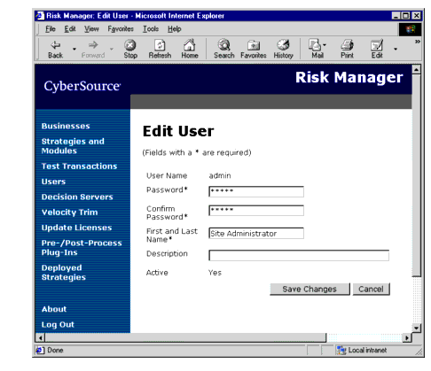Click the vertical scrollbar up arrow
Viewport: 431px width, 371px height.
point(416,70)
